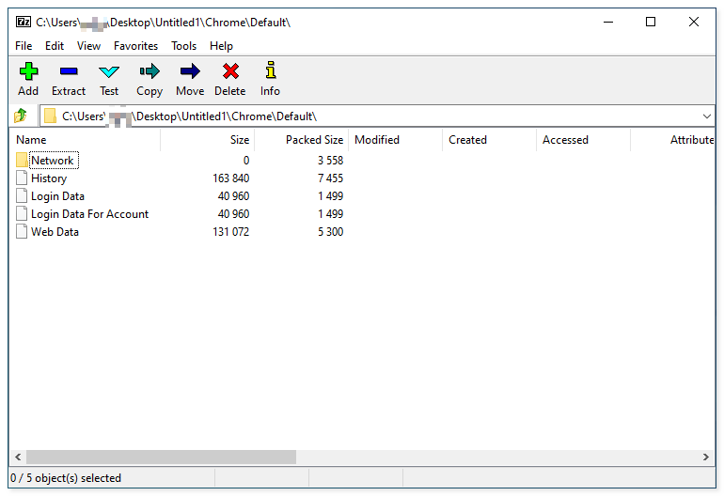This screenshot has width=724, height=496.
Task: Click the horizontal scrollbar right arrow
Action: [707, 457]
